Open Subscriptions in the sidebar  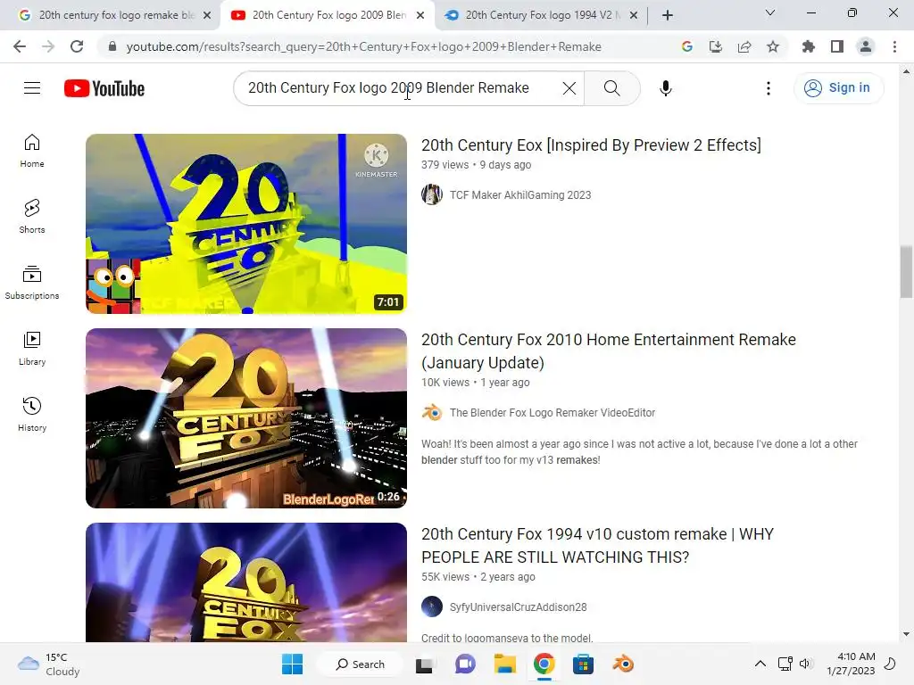click(32, 283)
